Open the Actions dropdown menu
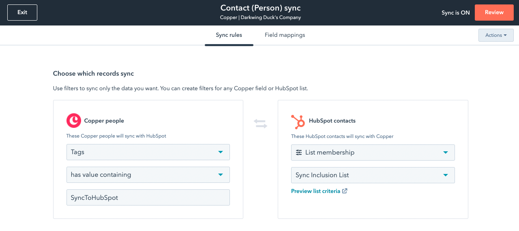The height and width of the screenshot is (231, 519). [x=496, y=35]
